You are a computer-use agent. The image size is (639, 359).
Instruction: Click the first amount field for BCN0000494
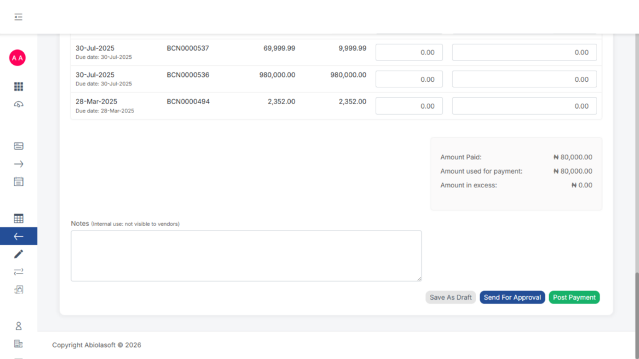tap(409, 106)
